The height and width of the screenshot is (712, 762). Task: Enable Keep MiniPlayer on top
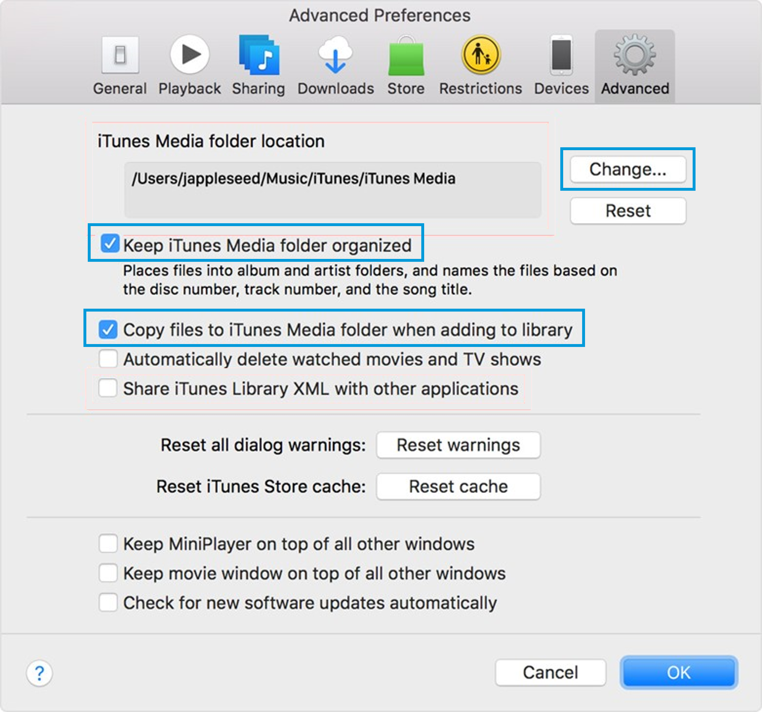click(x=108, y=543)
